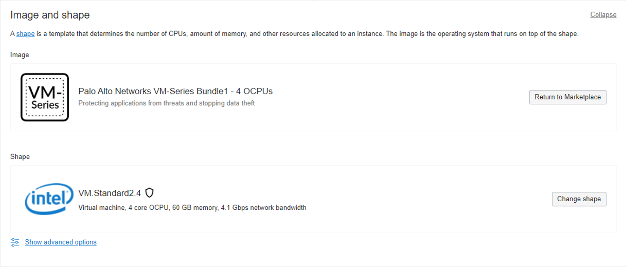Click the Protecting applications from threats subtitle
Image resolution: width=626 pixels, height=267 pixels.
[167, 103]
